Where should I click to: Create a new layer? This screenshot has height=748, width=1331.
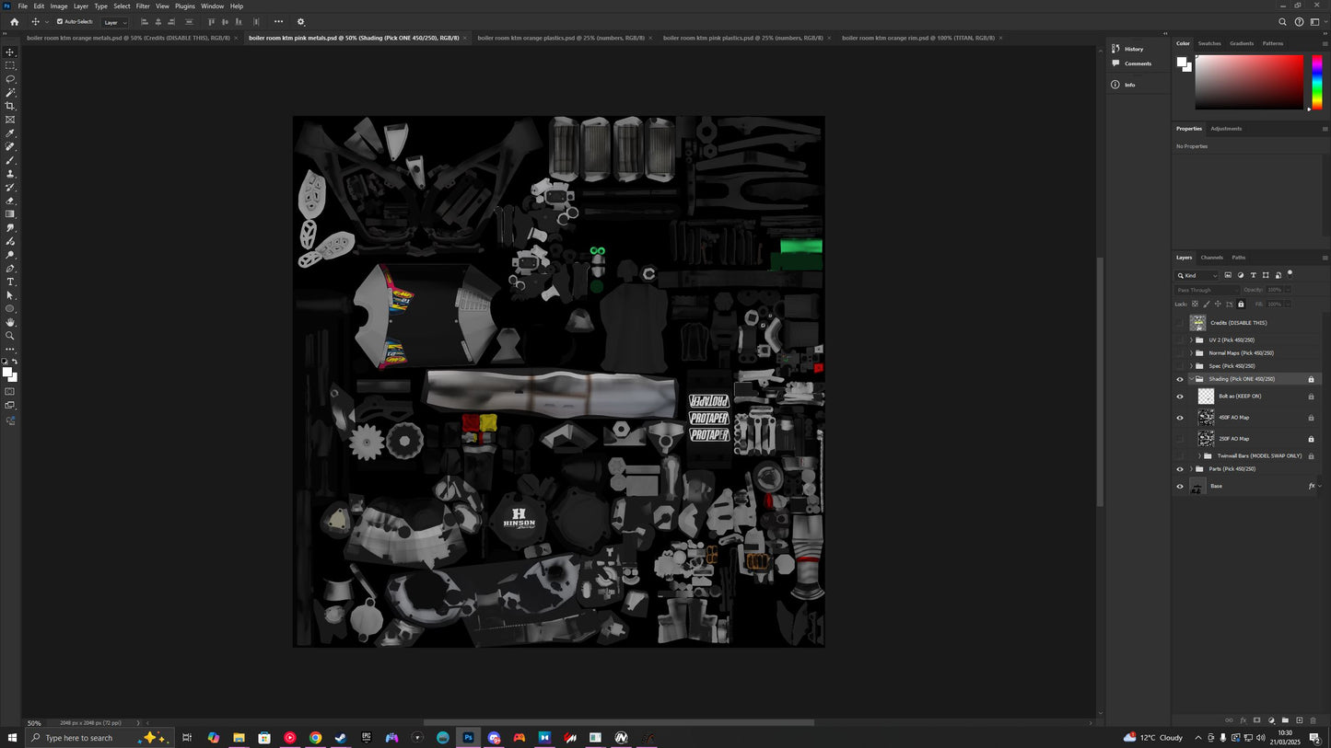tap(1300, 720)
